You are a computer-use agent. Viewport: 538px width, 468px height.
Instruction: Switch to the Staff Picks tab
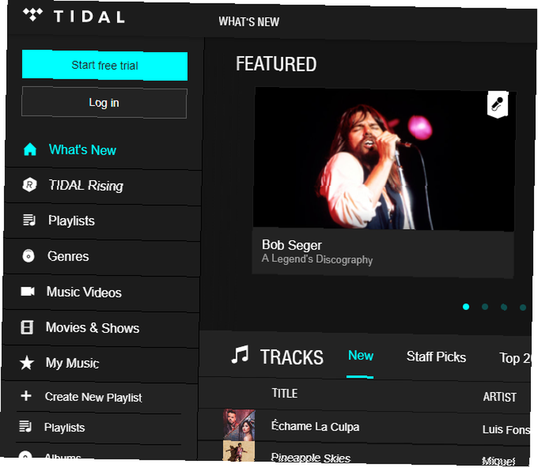(x=436, y=357)
